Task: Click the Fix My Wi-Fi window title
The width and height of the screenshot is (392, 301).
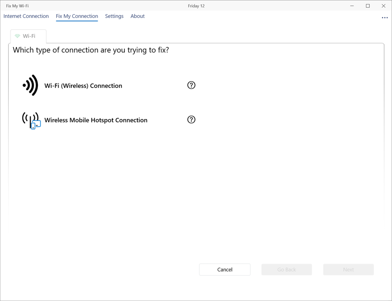Action: pyautogui.click(x=17, y=6)
